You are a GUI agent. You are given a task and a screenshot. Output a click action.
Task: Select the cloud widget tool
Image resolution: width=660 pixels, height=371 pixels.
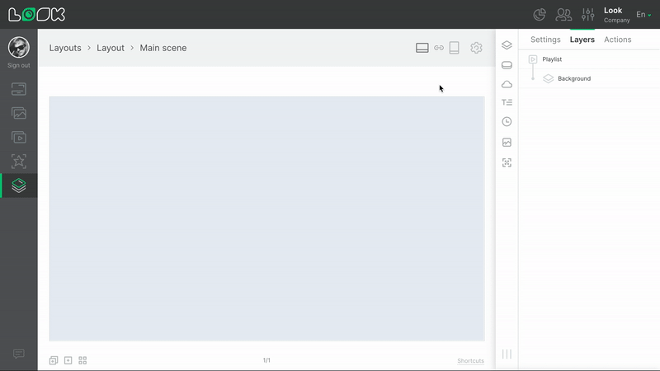pyautogui.click(x=507, y=85)
